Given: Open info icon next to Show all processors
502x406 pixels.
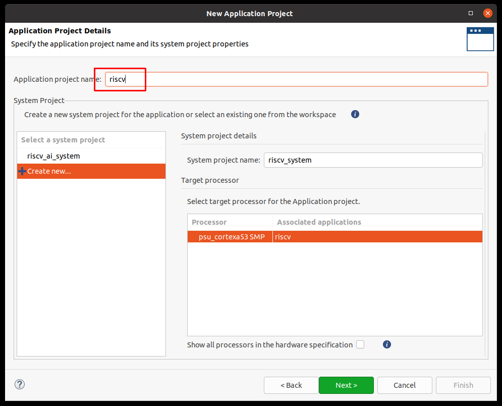Looking at the screenshot, I should point(387,344).
